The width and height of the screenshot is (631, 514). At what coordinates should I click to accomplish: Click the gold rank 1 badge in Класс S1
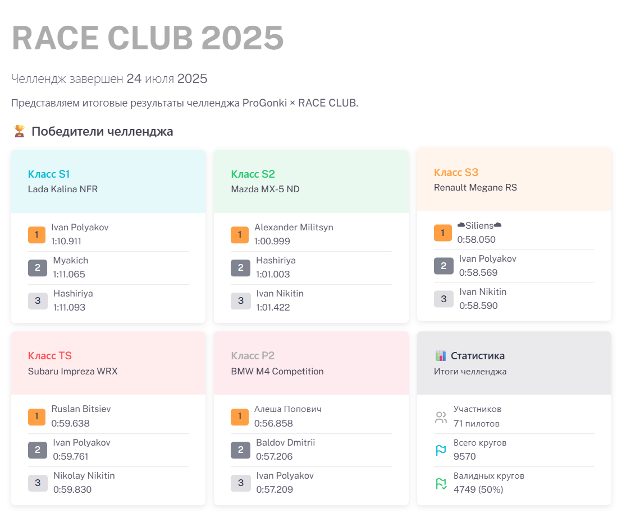pyautogui.click(x=37, y=234)
